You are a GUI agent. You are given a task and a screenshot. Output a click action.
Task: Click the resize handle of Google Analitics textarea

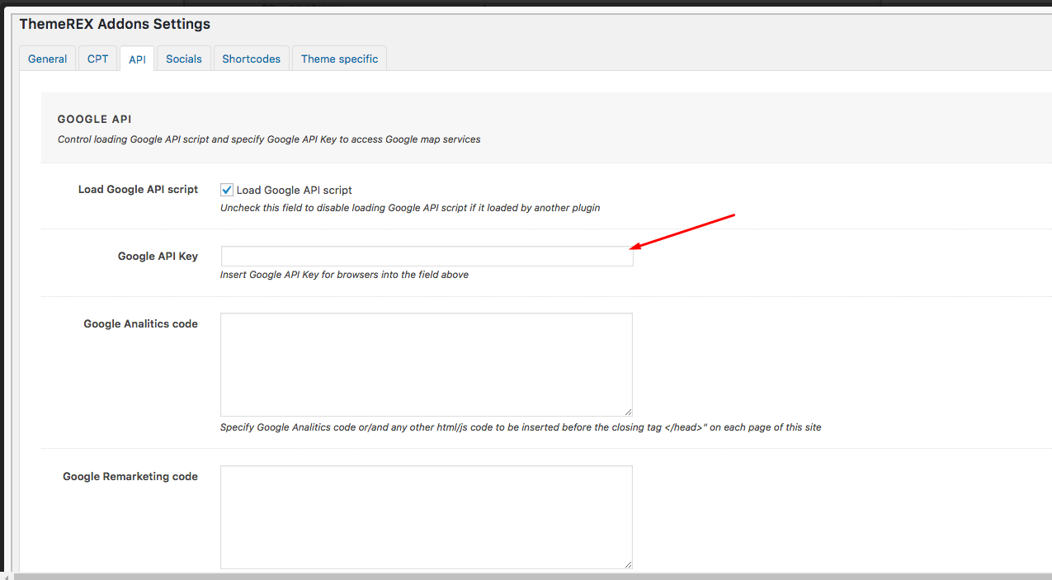click(628, 412)
